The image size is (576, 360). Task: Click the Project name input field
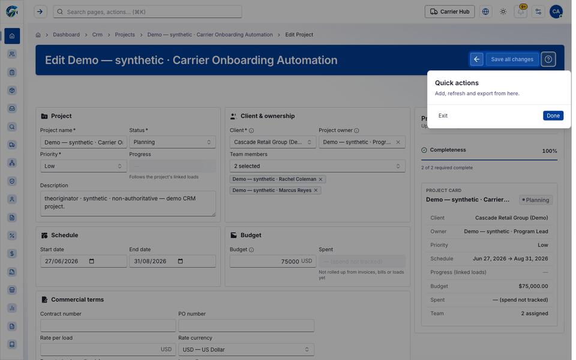pos(83,142)
